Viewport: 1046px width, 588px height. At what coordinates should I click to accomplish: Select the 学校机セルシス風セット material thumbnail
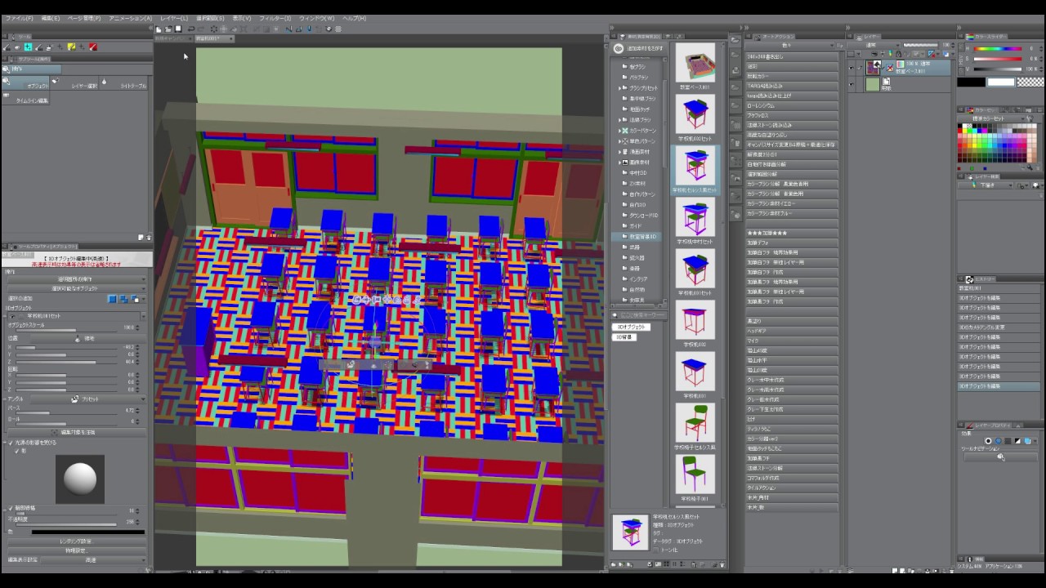[x=695, y=166]
